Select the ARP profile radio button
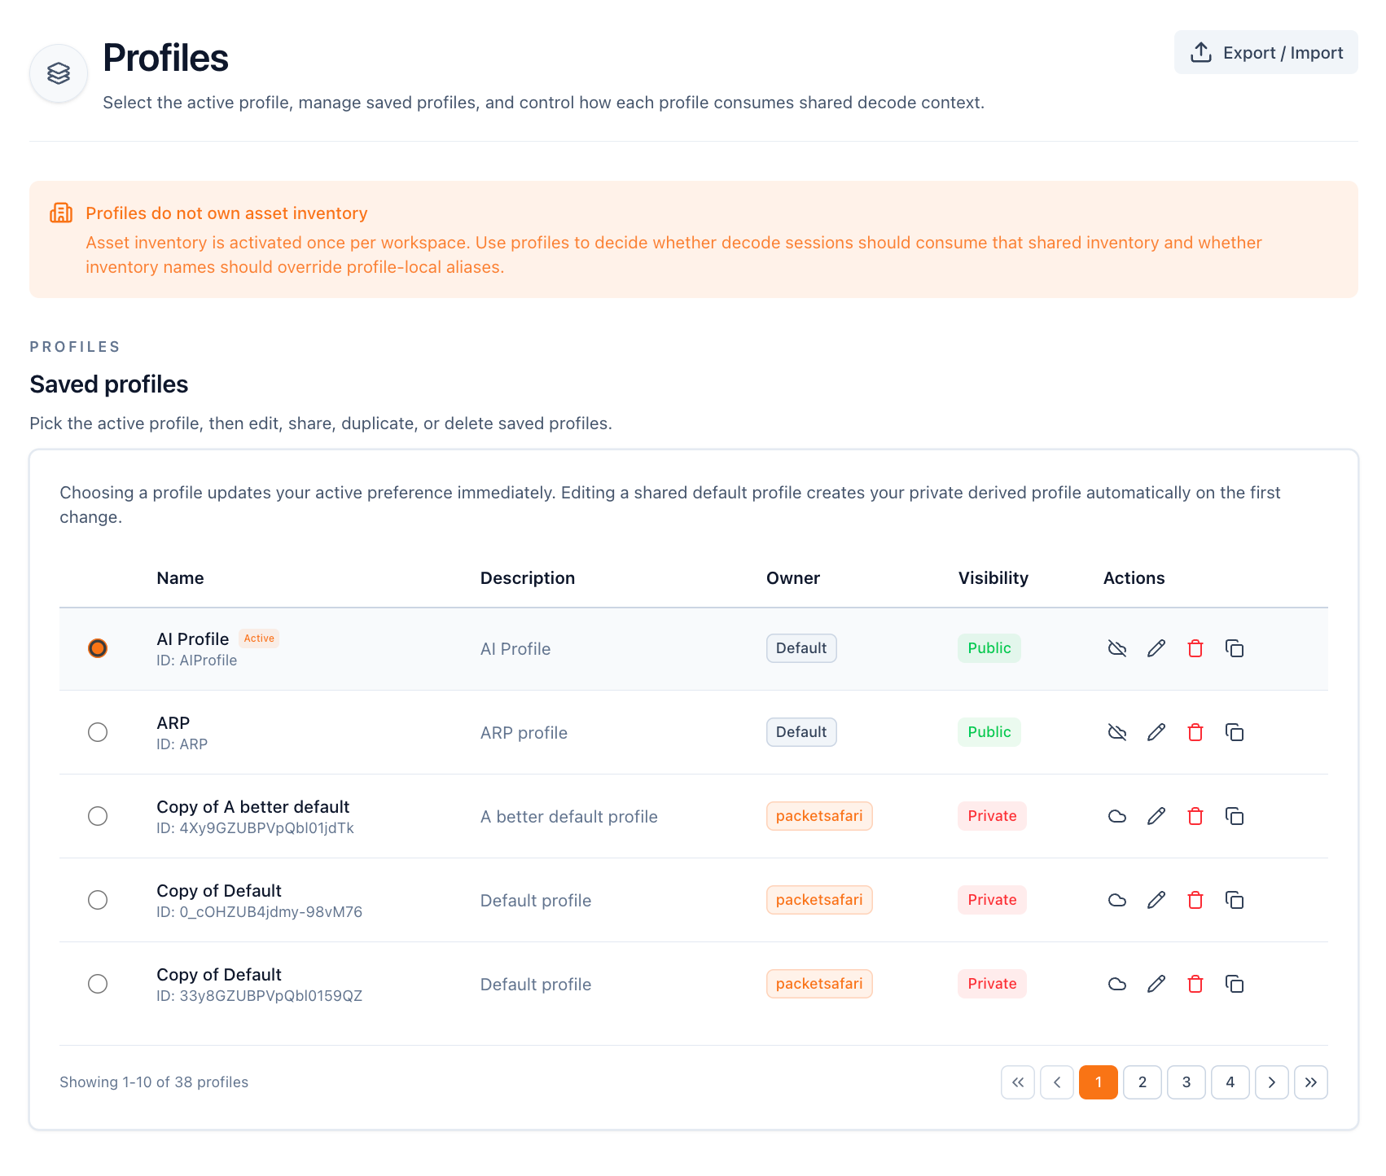The image size is (1386, 1176). coord(98,732)
